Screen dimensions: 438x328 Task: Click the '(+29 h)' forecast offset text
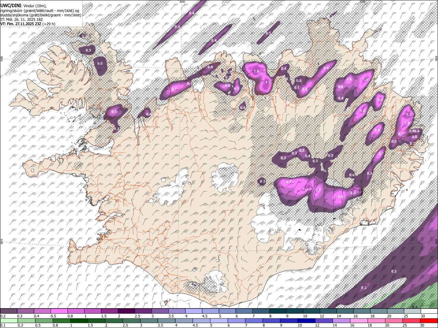click(x=49, y=24)
